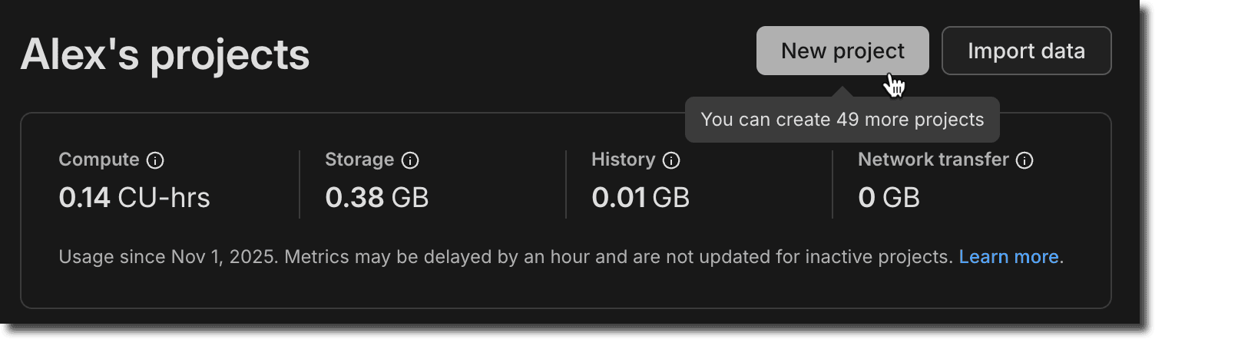The height and width of the screenshot is (339, 1238).
Task: Click the Storage info icon
Action: pos(410,160)
